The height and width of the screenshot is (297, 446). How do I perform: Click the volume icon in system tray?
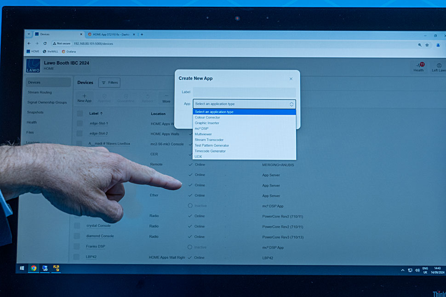[x=417, y=270]
